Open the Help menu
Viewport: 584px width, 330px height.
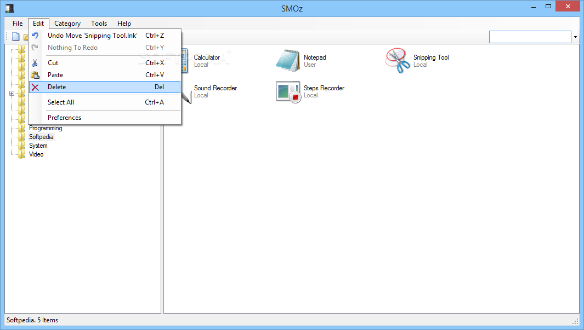click(x=124, y=24)
